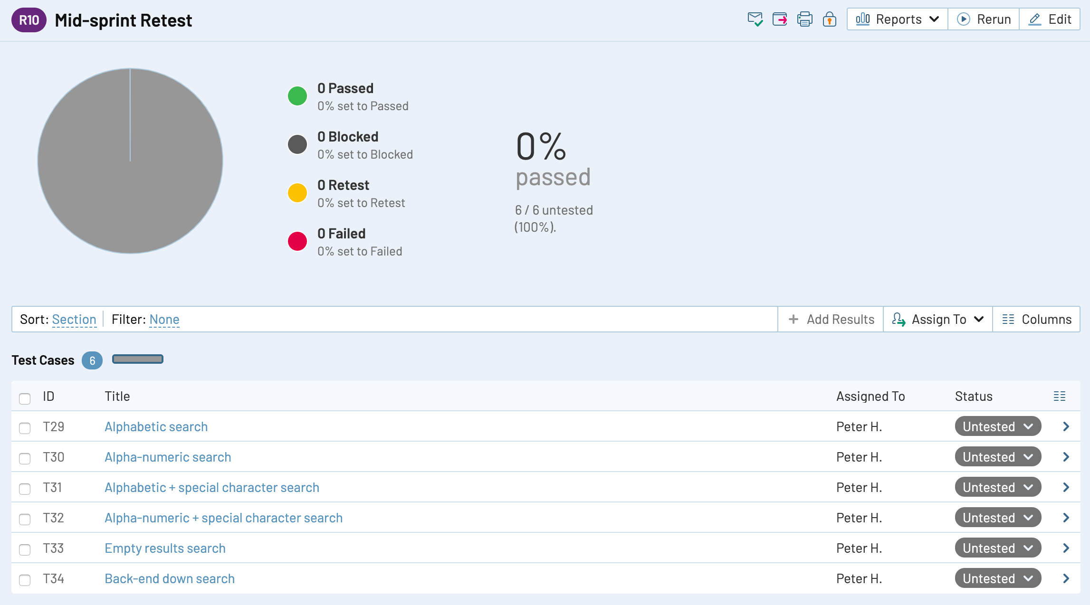
Task: Click the gray untested pie chart
Action: coord(130,161)
